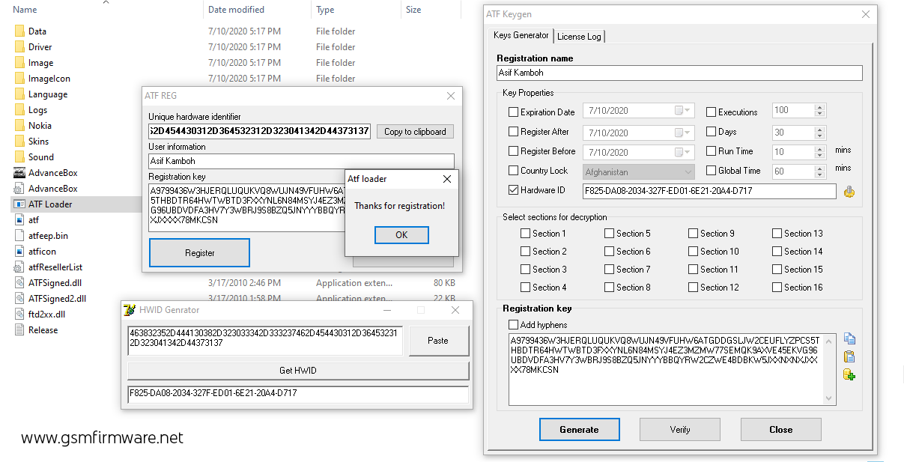904x462 pixels.
Task: Click the Global Time spinner arrows
Action: click(x=819, y=171)
